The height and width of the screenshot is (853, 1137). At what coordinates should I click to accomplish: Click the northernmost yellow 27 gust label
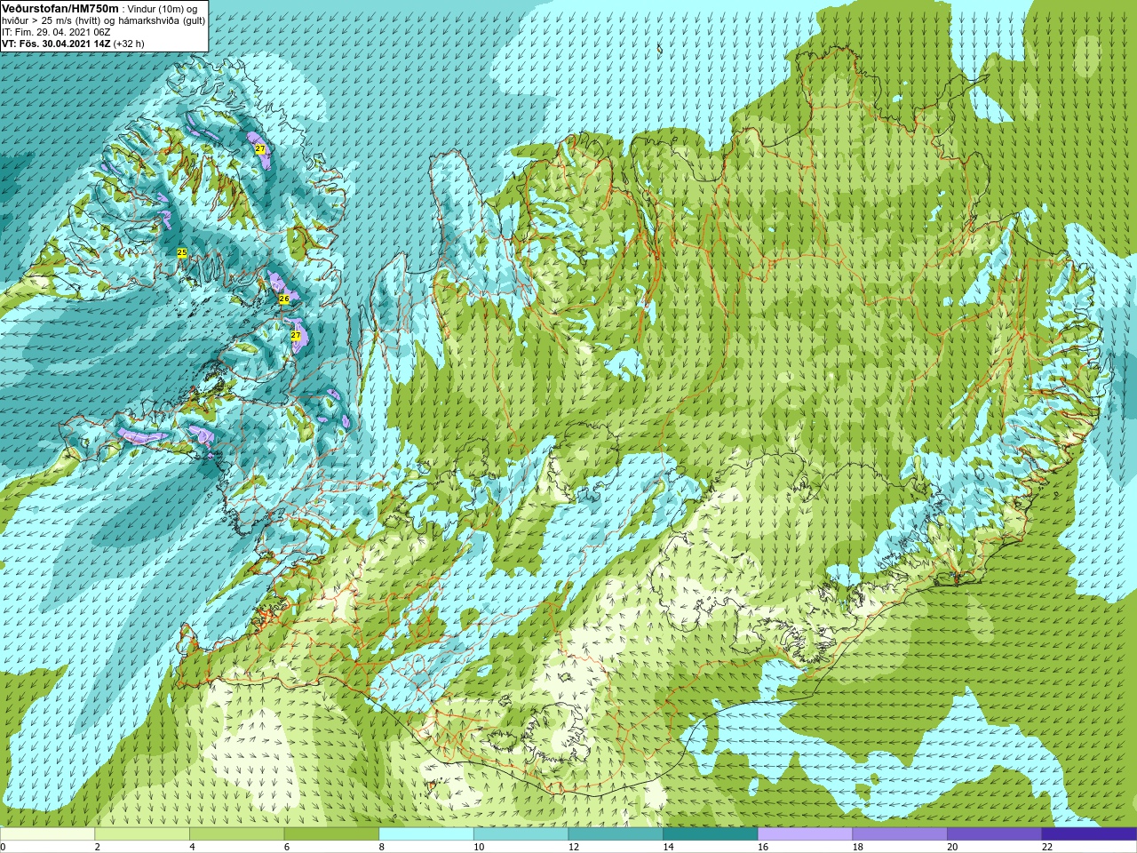(x=259, y=149)
